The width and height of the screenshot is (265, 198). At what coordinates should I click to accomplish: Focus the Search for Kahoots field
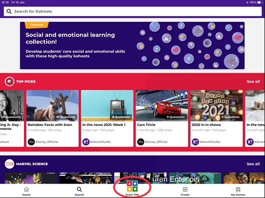coord(133,12)
